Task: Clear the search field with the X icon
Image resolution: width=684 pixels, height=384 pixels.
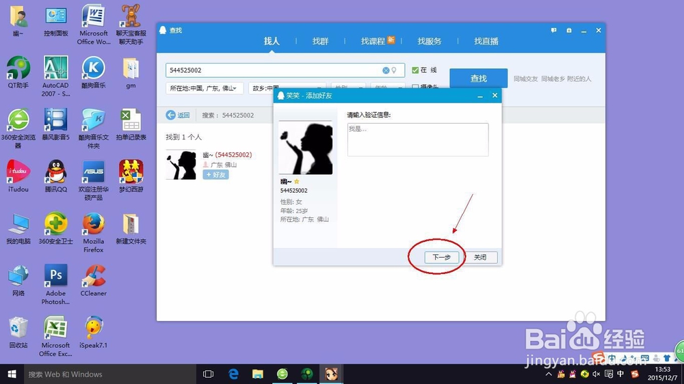Action: pos(386,70)
